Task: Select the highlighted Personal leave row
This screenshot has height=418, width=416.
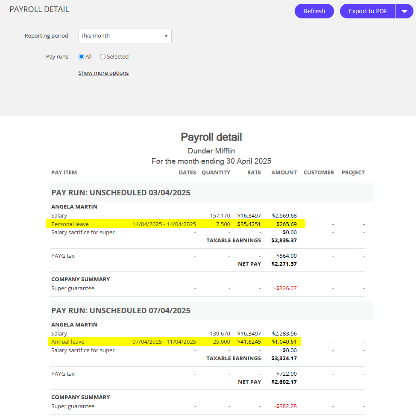Action: click(175, 224)
